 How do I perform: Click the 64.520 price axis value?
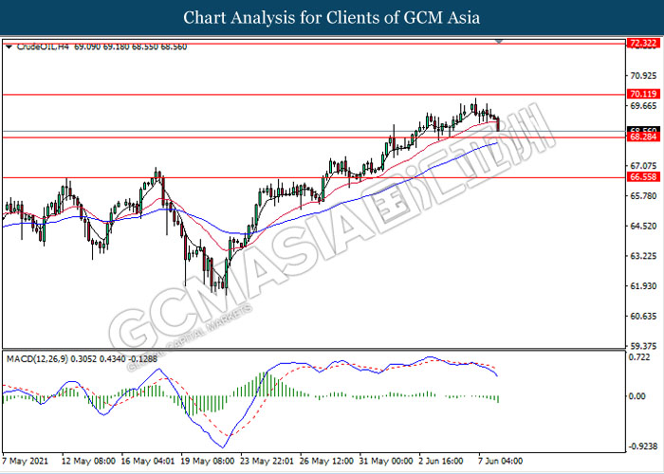coord(643,226)
